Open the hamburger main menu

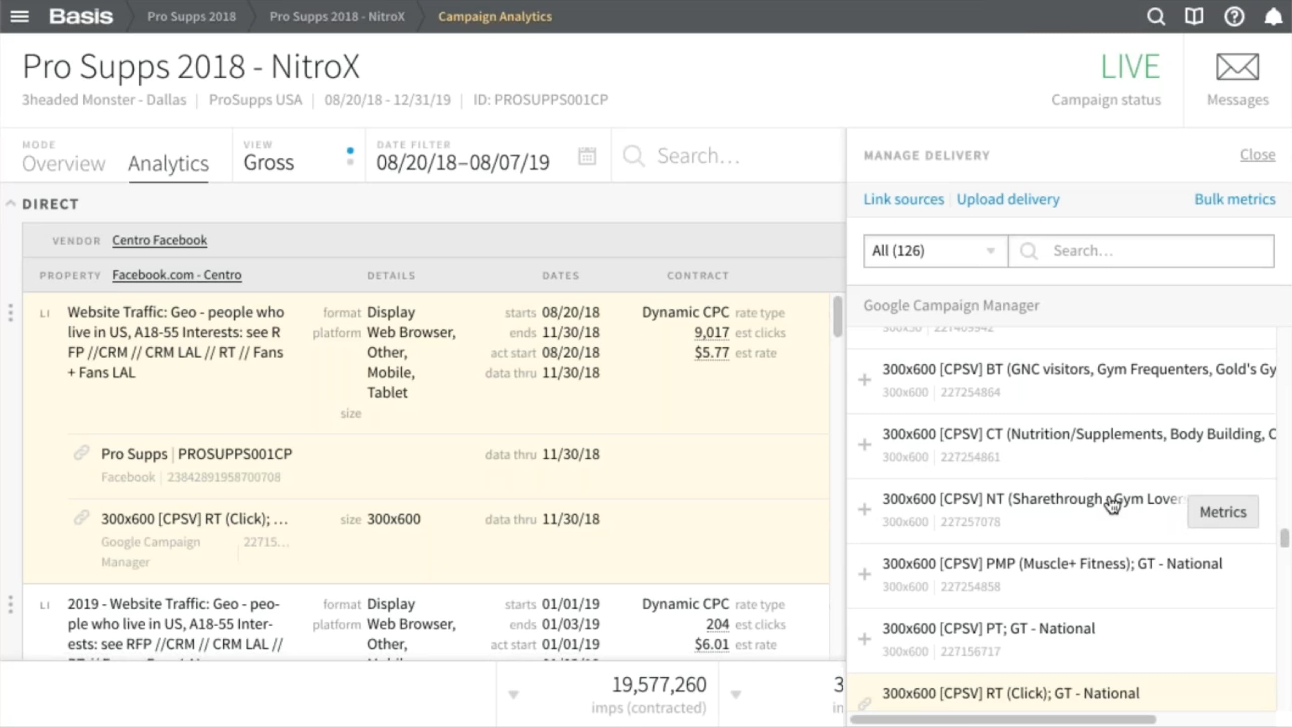(x=20, y=16)
